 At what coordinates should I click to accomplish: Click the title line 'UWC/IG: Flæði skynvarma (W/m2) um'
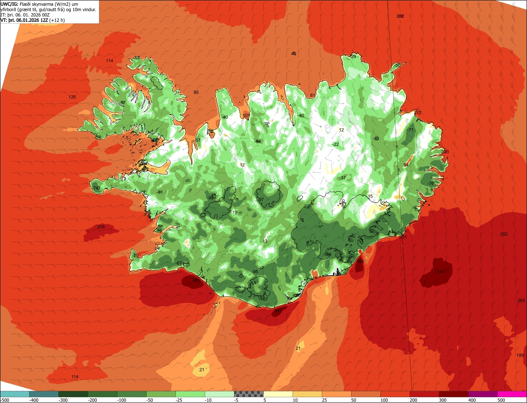point(40,4)
